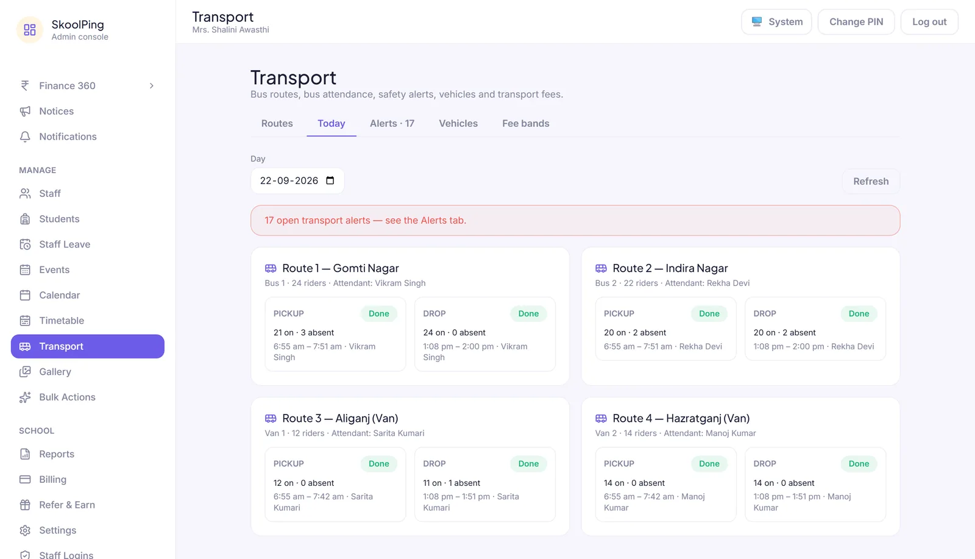975x559 pixels.
Task: Click Route 4 — Hazratganj (Van) title
Action: [x=681, y=419]
